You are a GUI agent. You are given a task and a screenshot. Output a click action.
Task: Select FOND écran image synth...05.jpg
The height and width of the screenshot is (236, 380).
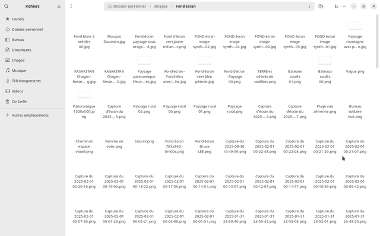(294, 42)
